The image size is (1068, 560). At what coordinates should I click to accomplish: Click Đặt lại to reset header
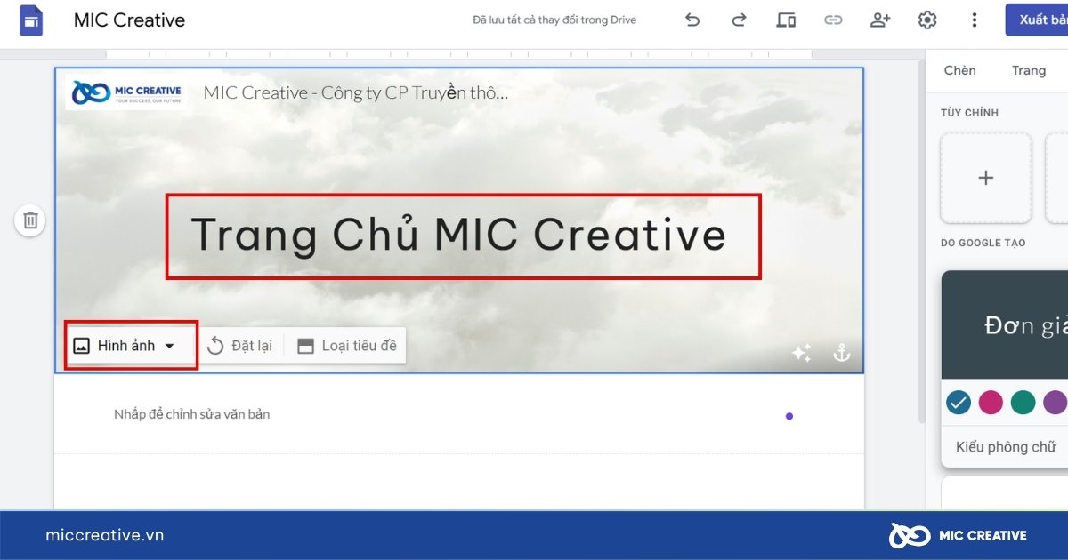239,346
